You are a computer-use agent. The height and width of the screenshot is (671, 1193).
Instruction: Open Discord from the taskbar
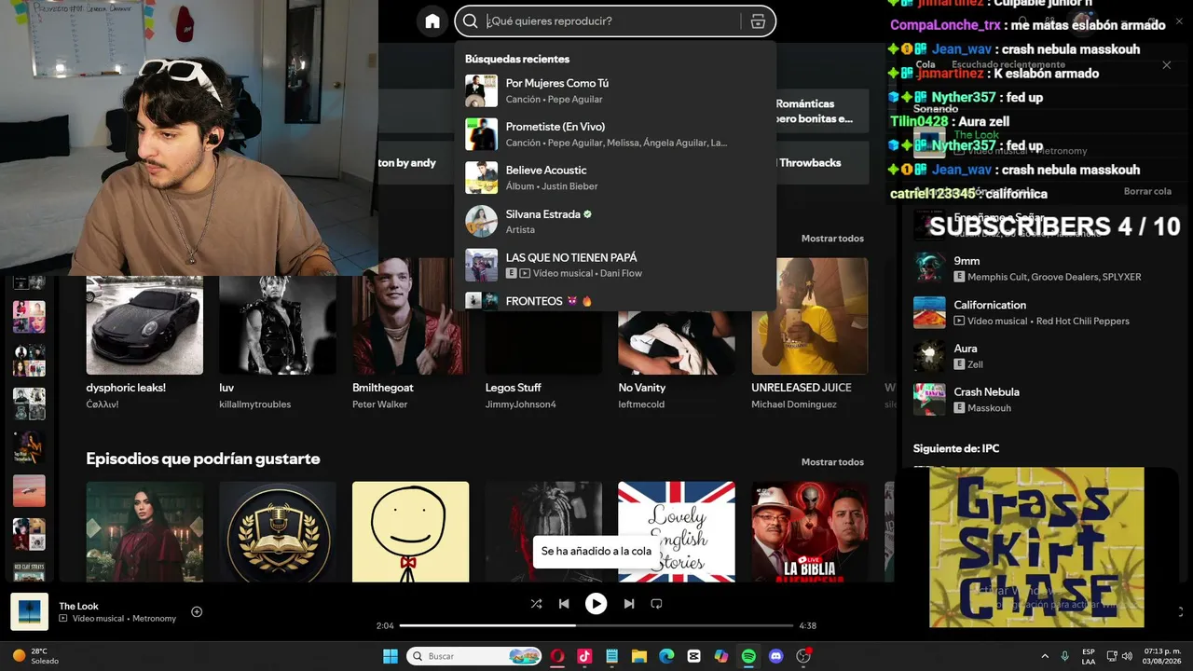point(775,656)
